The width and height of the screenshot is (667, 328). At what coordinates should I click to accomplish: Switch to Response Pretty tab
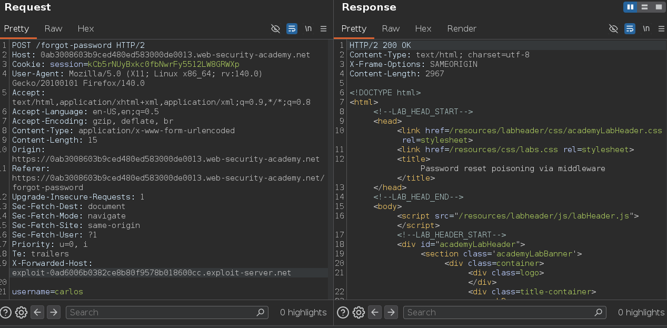point(354,28)
